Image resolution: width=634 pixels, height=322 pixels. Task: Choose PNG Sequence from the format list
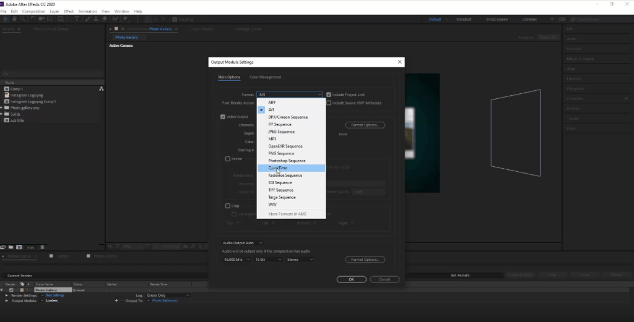291,153
